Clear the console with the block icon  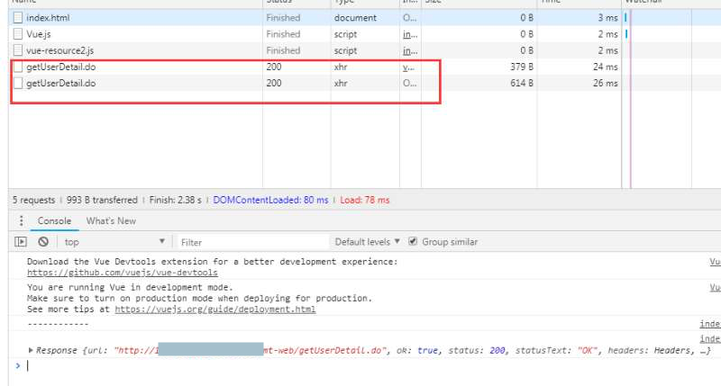pyautogui.click(x=42, y=242)
